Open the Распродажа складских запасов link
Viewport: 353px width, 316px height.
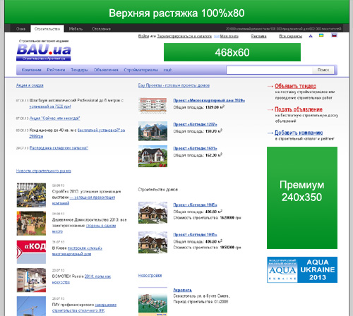[x=59, y=148]
